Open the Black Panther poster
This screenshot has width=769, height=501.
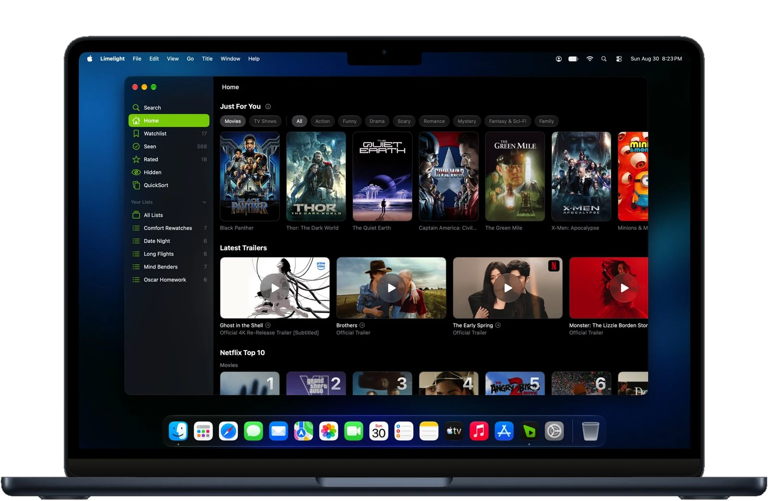249,176
